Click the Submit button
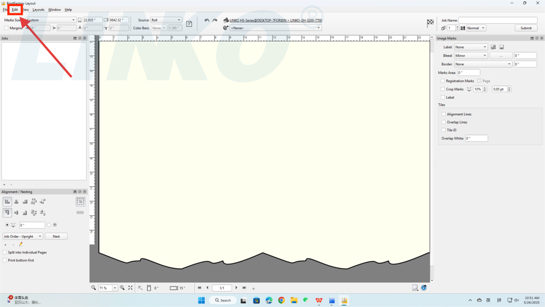This screenshot has width=545, height=307. tap(526, 28)
